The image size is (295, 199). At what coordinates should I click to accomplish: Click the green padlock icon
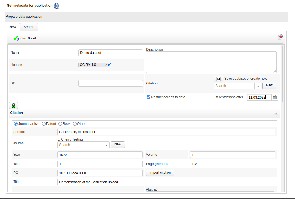[x=14, y=106]
